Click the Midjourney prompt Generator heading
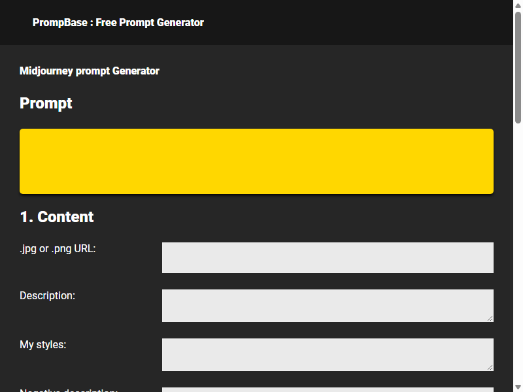This screenshot has width=523, height=392. point(90,71)
